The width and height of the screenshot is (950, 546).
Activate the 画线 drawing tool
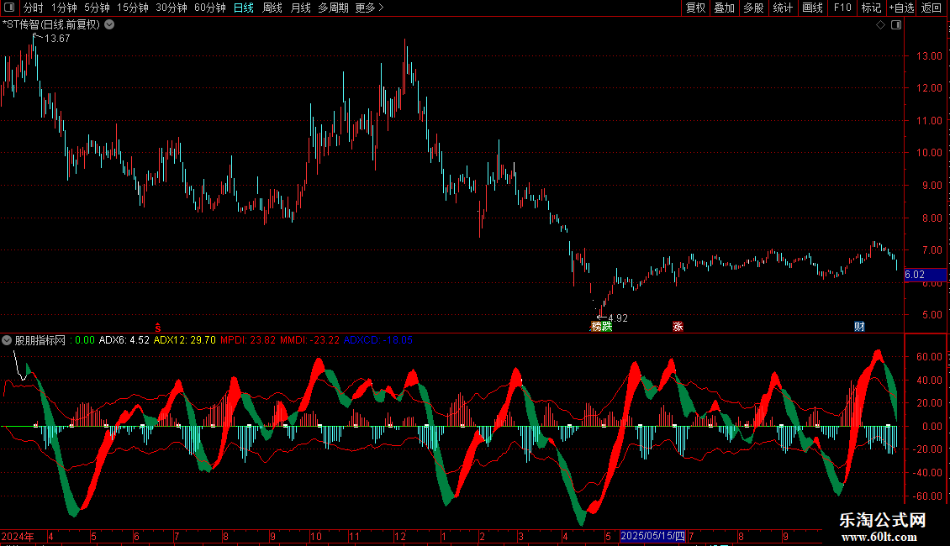(x=812, y=8)
